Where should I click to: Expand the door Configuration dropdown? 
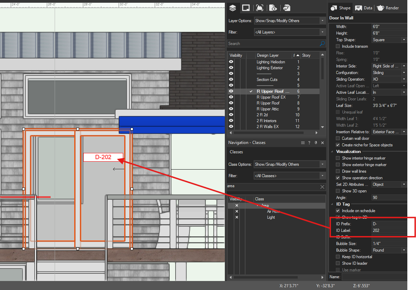pyautogui.click(x=389, y=73)
